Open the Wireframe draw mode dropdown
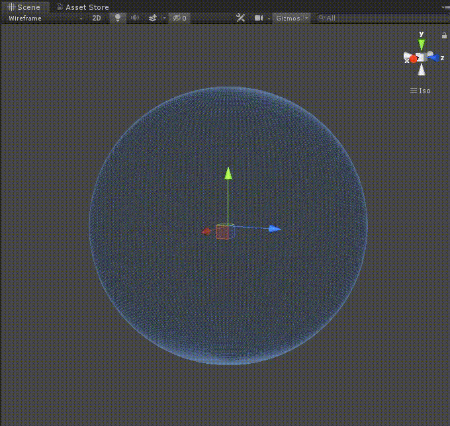450x426 pixels. pyautogui.click(x=45, y=18)
